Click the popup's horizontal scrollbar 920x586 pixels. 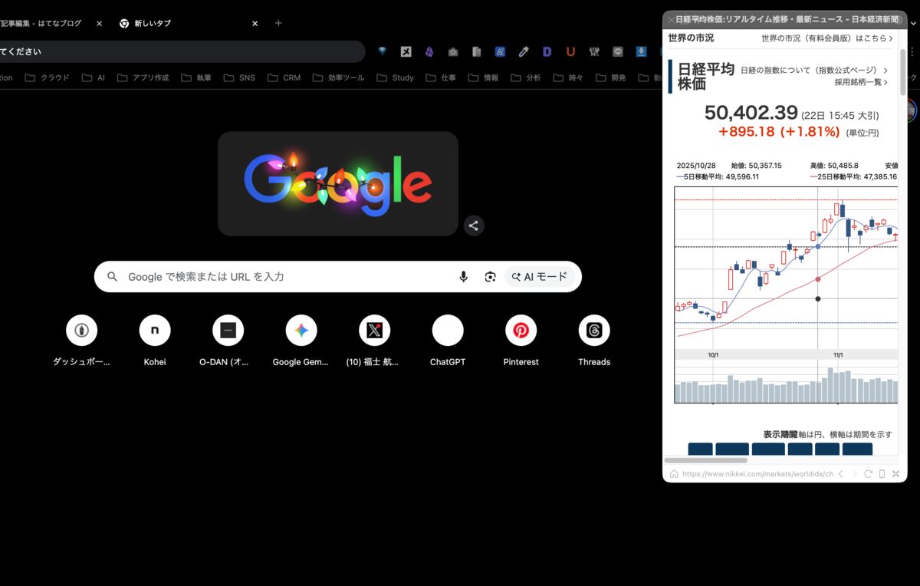click(x=705, y=460)
